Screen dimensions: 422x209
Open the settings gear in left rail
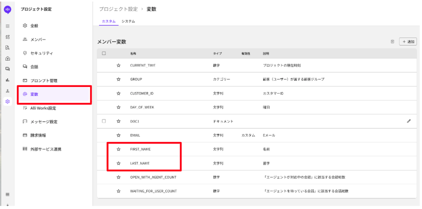[x=7, y=101]
